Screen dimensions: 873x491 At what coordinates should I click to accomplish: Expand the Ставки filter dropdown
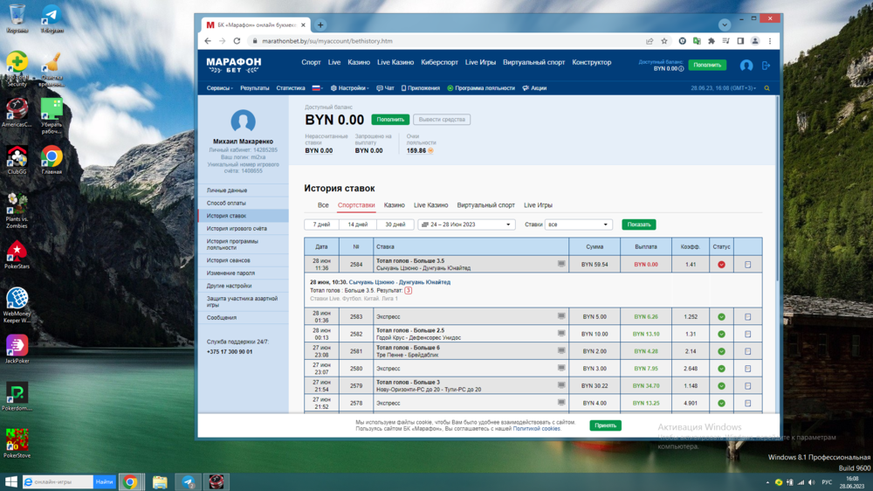[x=578, y=225]
